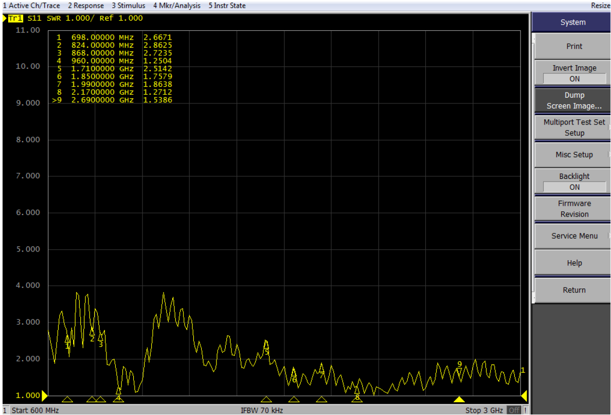Image resolution: width=611 pixels, height=415 pixels.
Task: Open the 5 Instr State menu
Action: click(x=227, y=6)
